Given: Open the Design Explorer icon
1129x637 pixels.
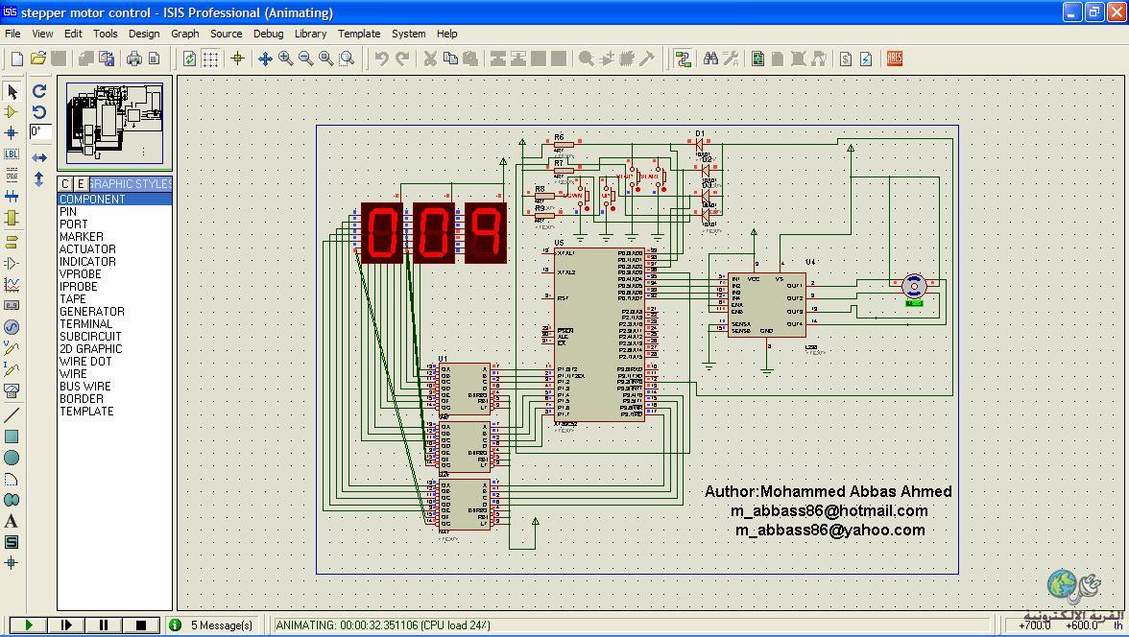Looking at the screenshot, I should 757,59.
